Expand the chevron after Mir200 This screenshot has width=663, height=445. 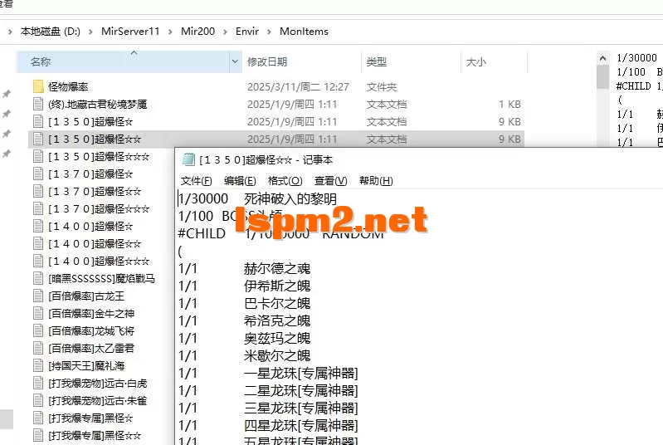click(225, 32)
